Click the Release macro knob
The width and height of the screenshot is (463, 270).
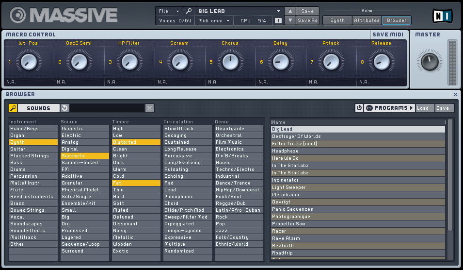tap(382, 62)
